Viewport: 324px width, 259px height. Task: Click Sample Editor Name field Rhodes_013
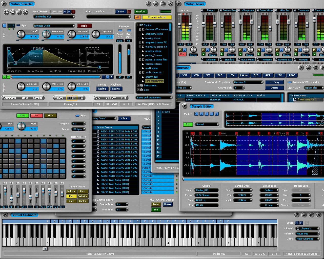click(206, 190)
